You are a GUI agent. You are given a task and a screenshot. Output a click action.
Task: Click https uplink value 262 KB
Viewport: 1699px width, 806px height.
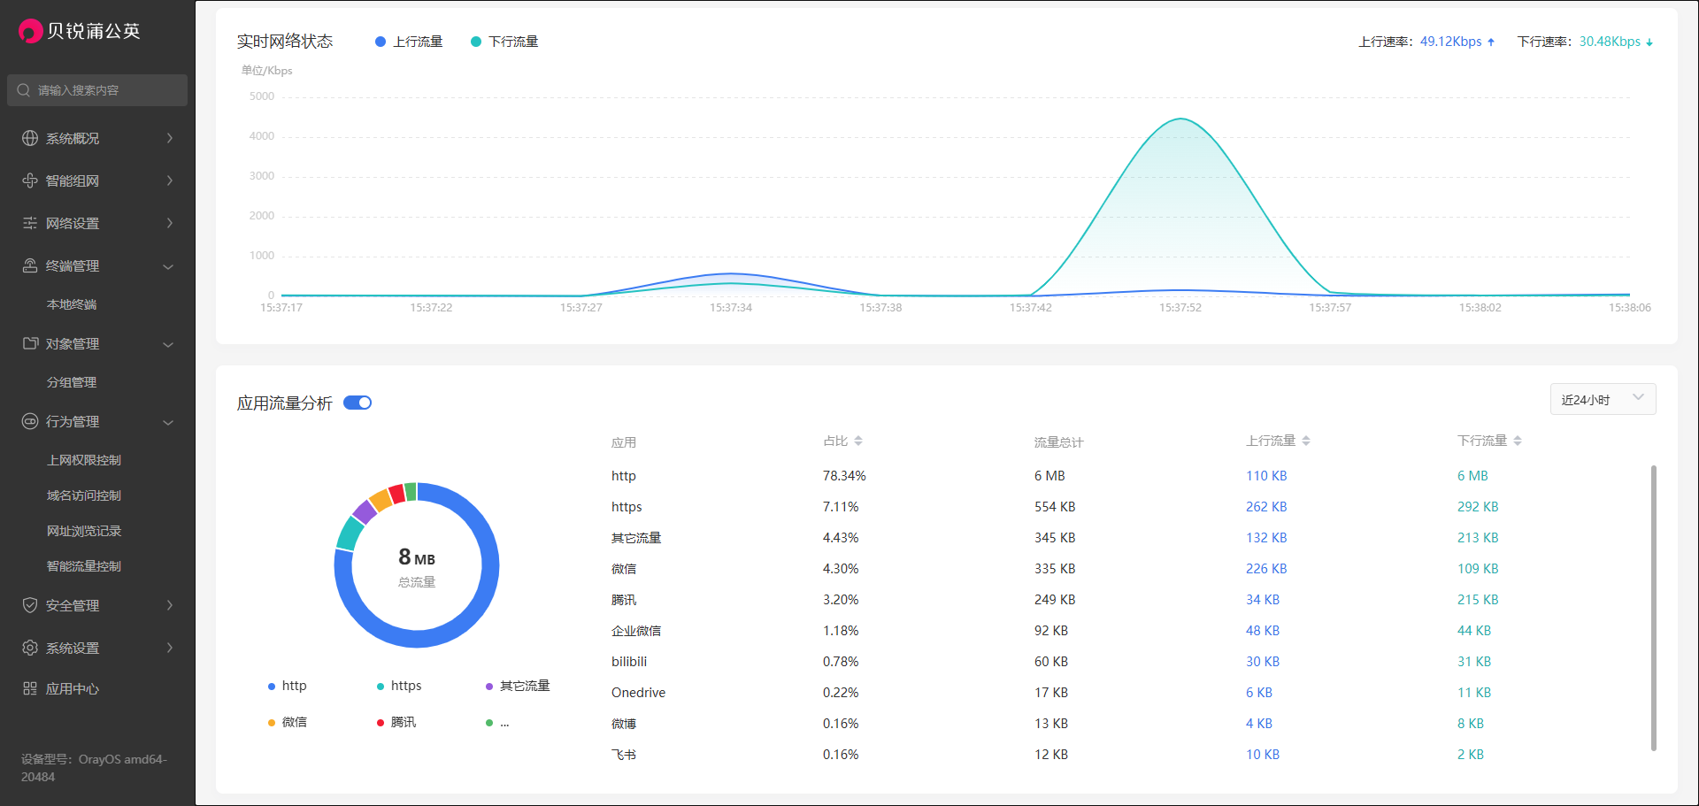pos(1266,507)
